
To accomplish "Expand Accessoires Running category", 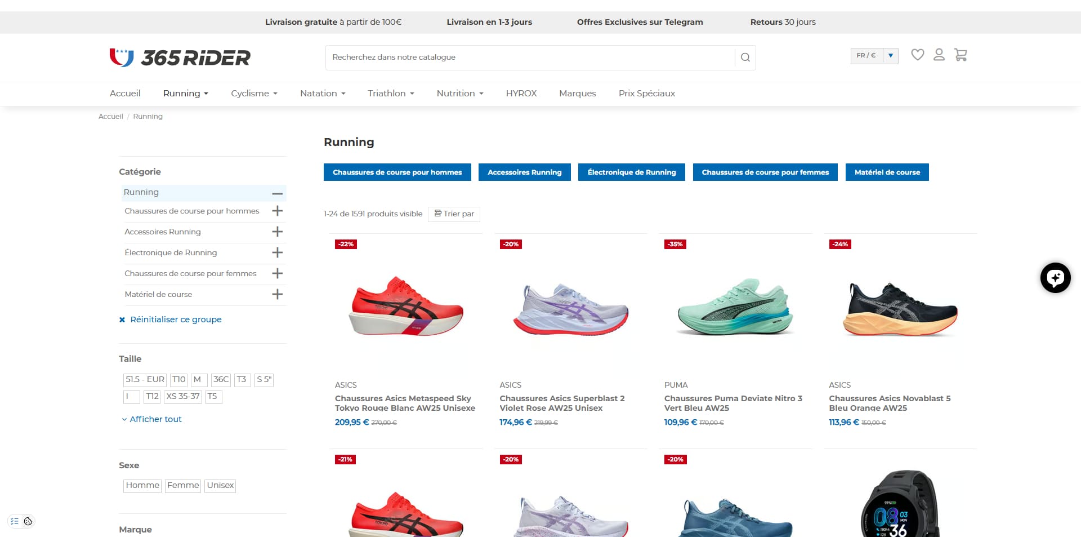I will click(x=277, y=232).
